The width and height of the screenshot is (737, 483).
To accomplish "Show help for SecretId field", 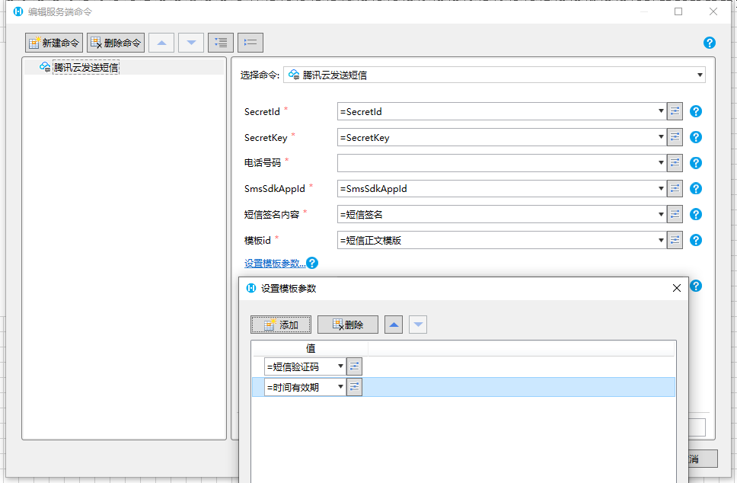I will click(x=696, y=111).
